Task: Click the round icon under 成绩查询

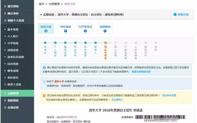Action: 105,31
